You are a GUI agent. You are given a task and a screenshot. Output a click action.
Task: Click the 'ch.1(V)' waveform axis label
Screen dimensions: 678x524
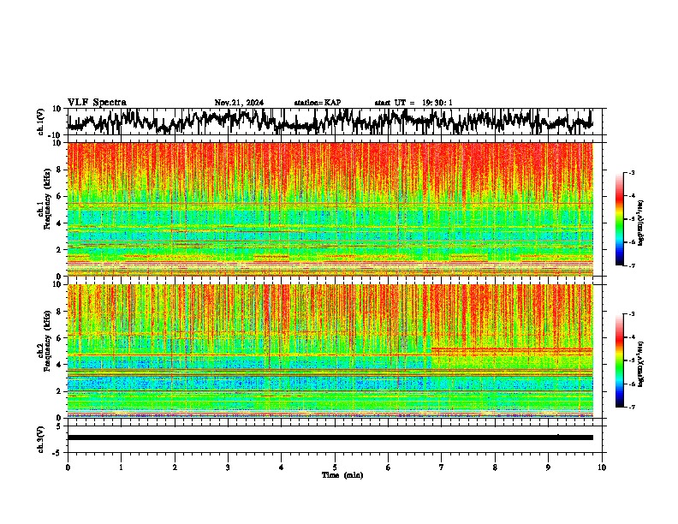point(41,122)
